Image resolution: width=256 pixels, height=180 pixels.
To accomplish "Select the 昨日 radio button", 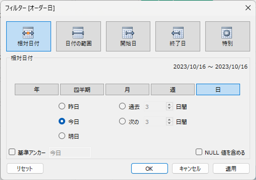I will click(x=62, y=106).
